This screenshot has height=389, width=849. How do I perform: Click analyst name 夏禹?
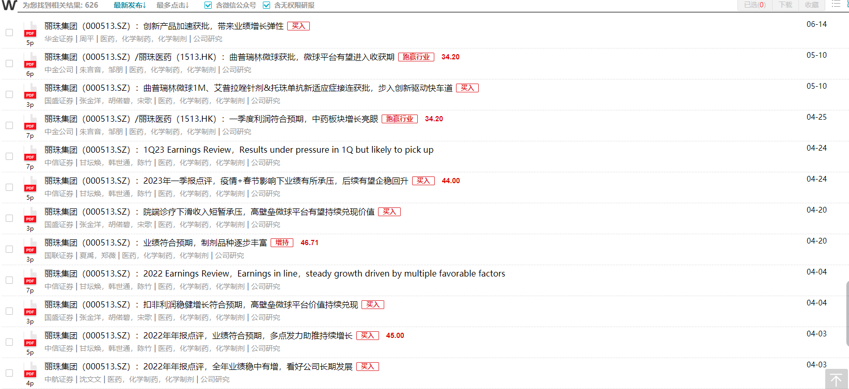click(x=87, y=255)
